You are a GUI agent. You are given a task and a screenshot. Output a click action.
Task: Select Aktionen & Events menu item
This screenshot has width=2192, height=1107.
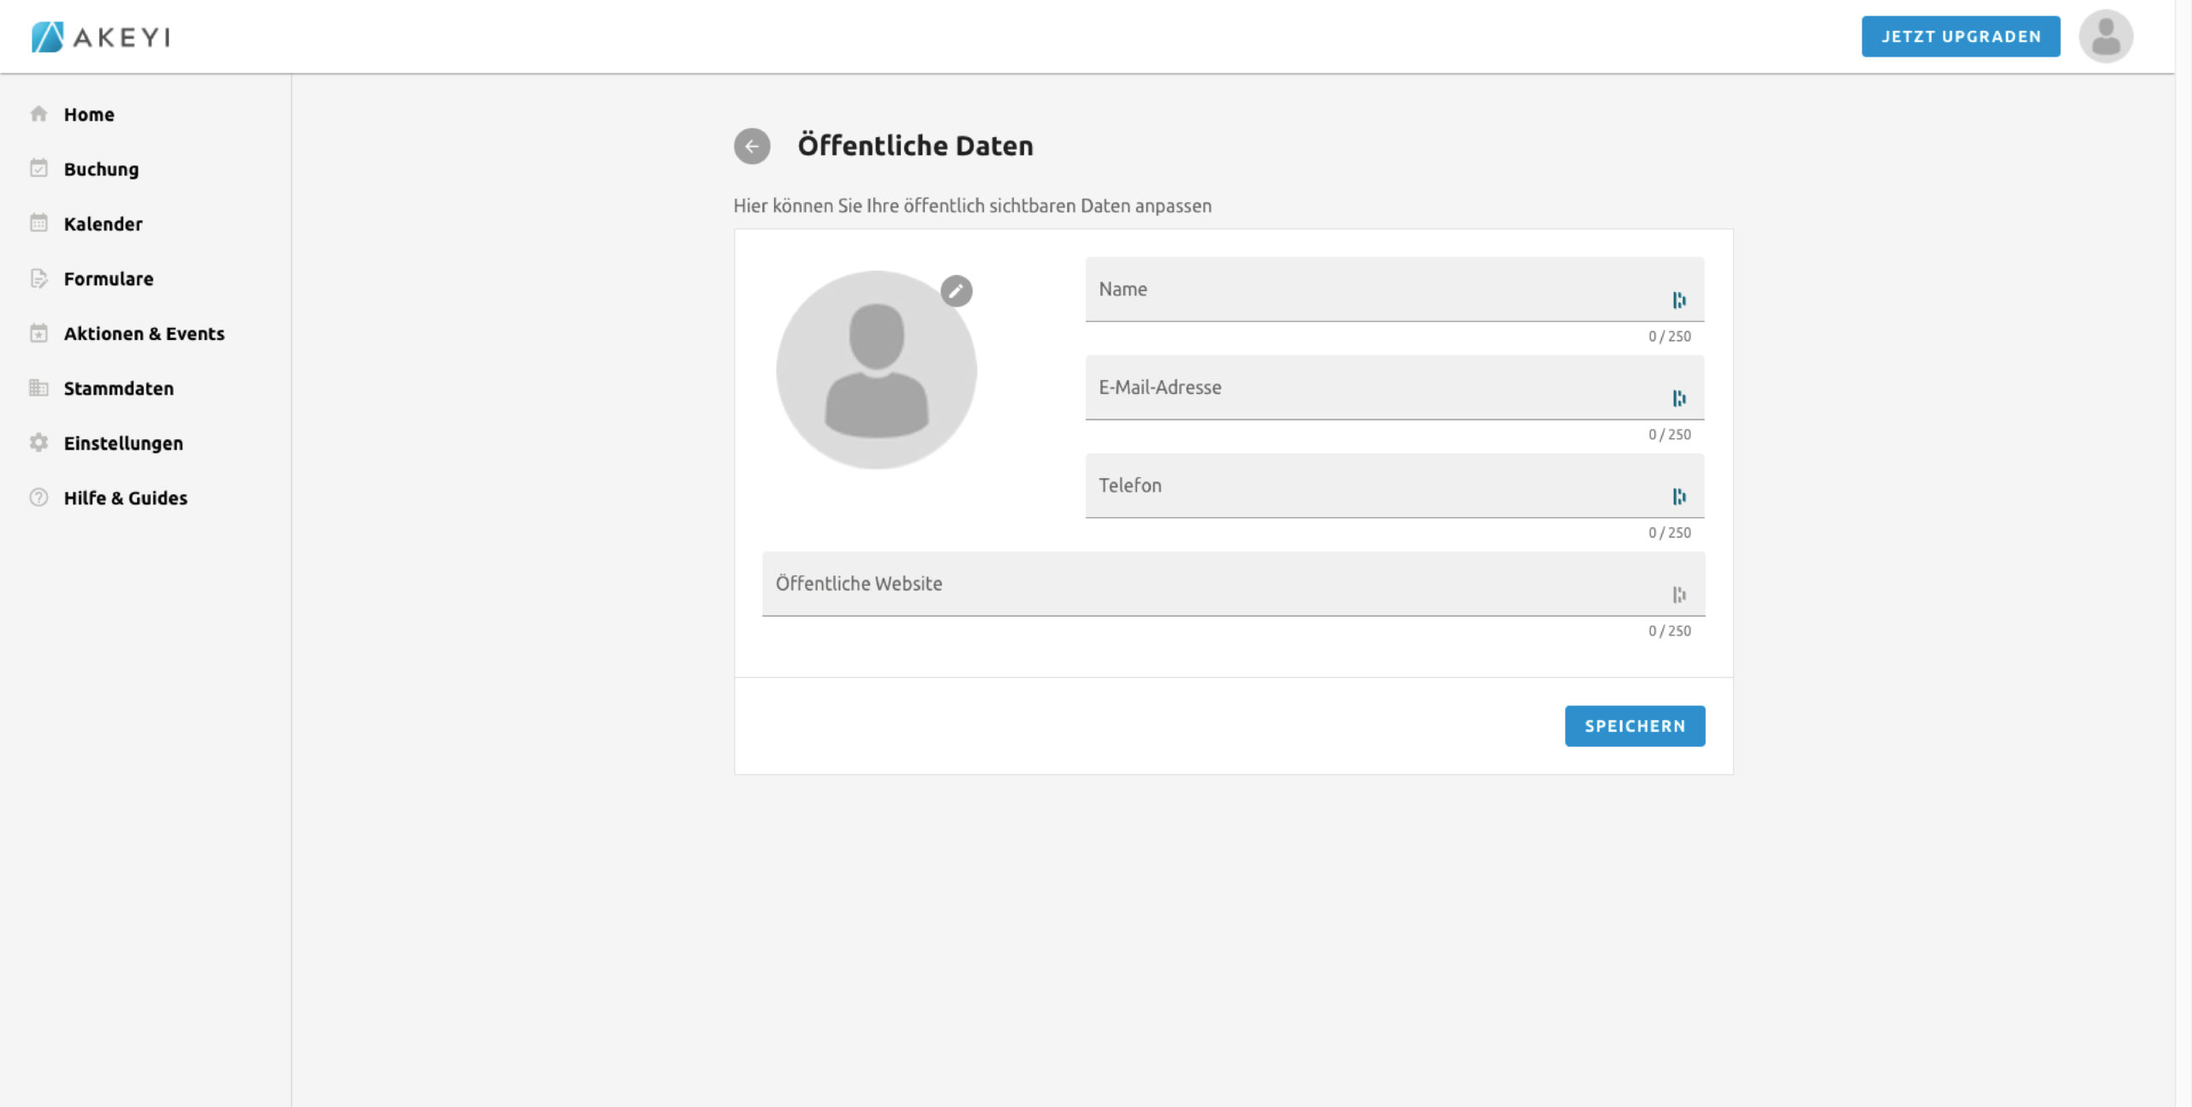pos(144,334)
